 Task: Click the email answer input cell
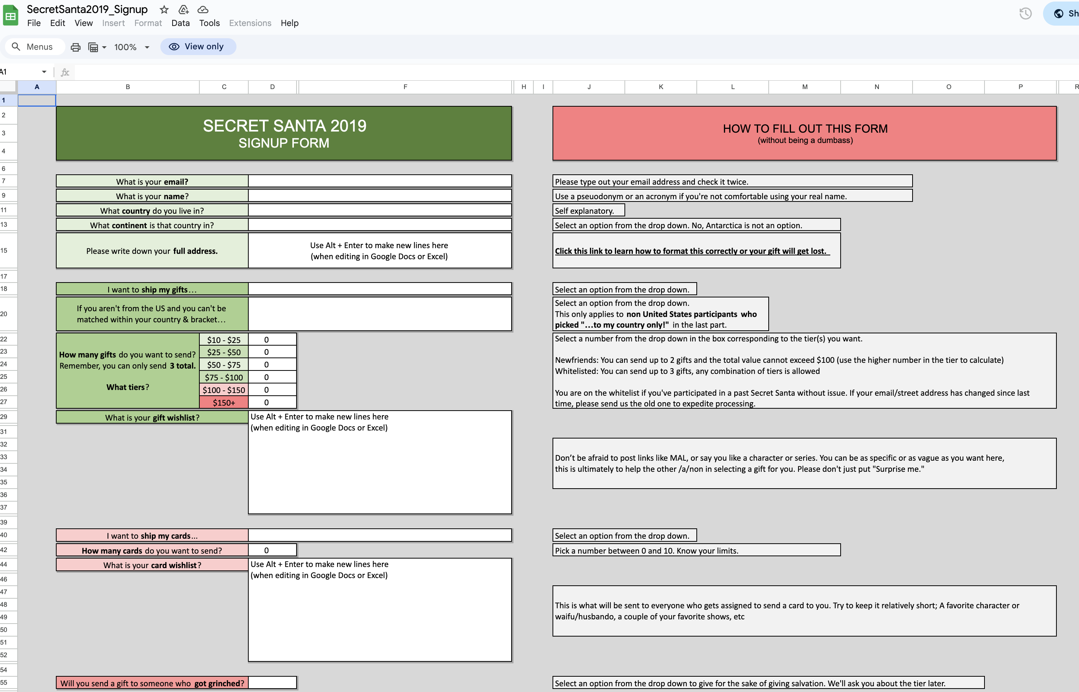pyautogui.click(x=380, y=182)
